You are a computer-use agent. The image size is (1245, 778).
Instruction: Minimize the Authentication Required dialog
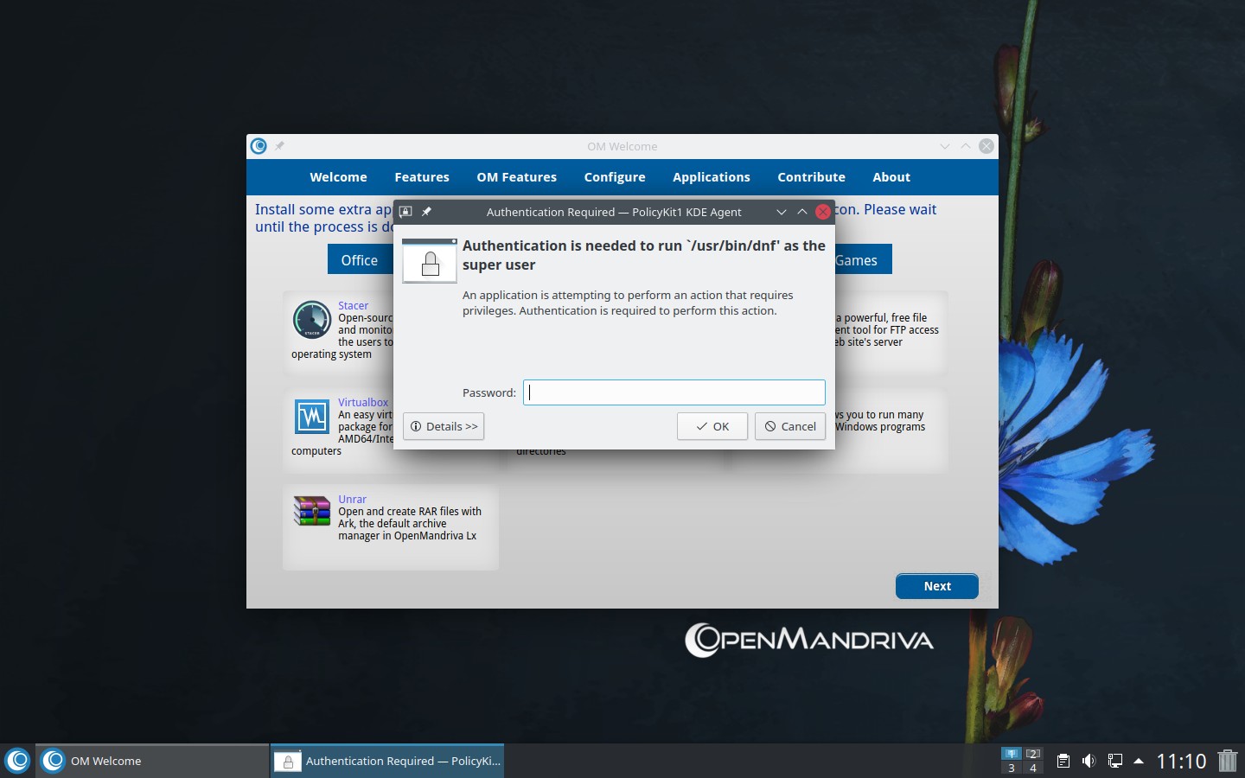[782, 212]
